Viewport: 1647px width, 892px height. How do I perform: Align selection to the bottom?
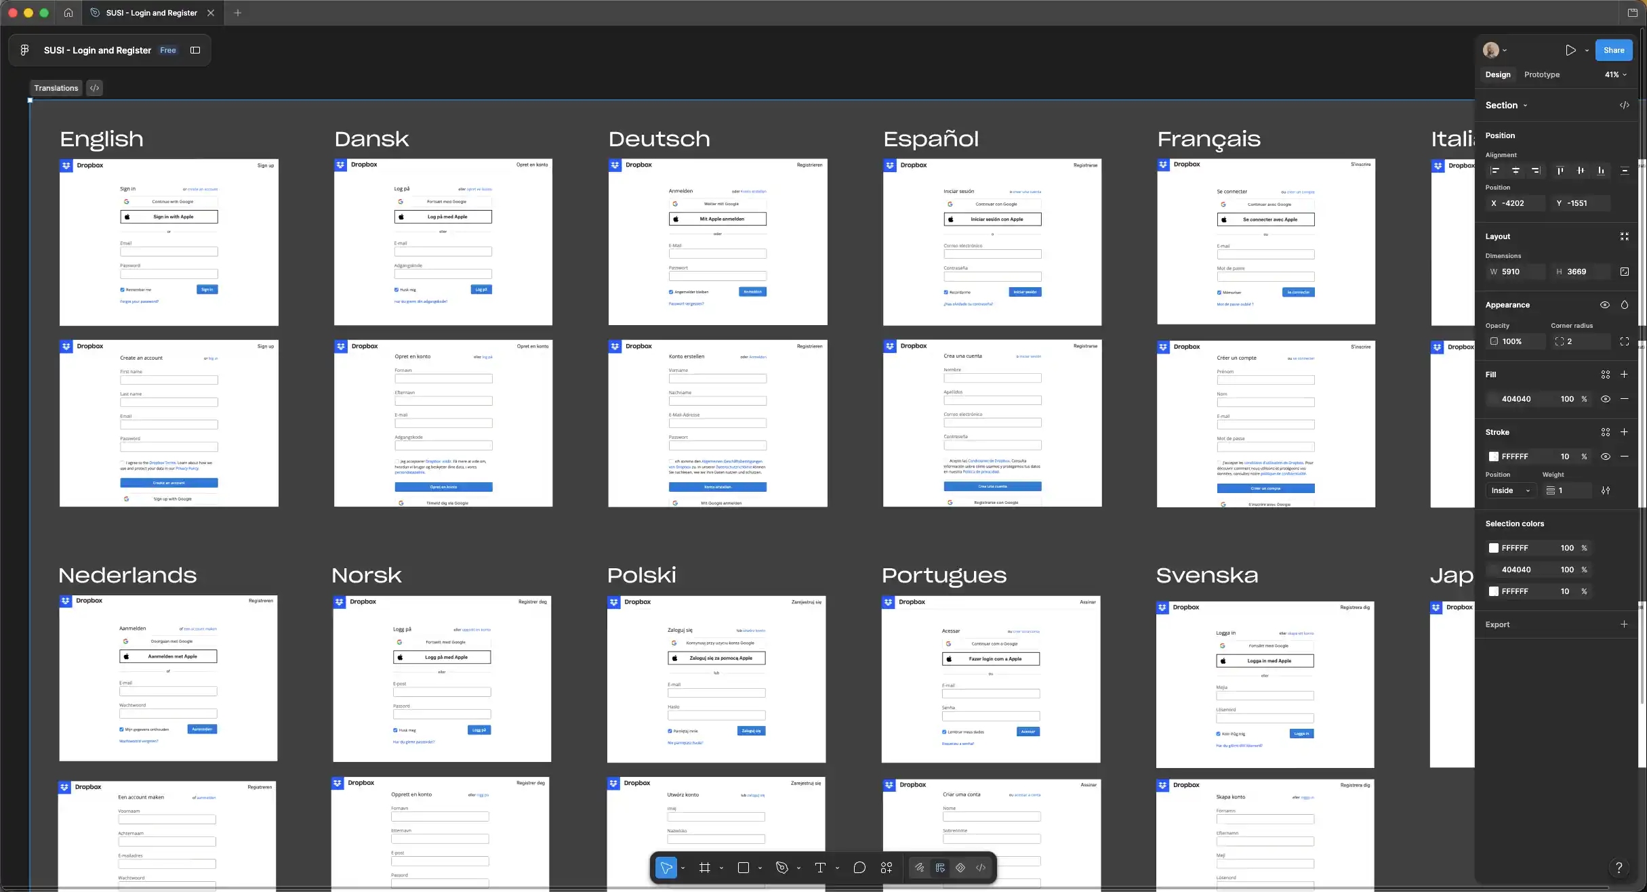(1601, 171)
